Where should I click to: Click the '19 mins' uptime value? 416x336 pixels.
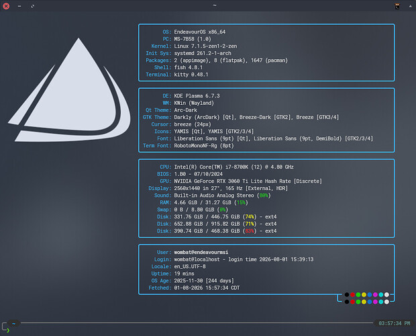coord(184,274)
